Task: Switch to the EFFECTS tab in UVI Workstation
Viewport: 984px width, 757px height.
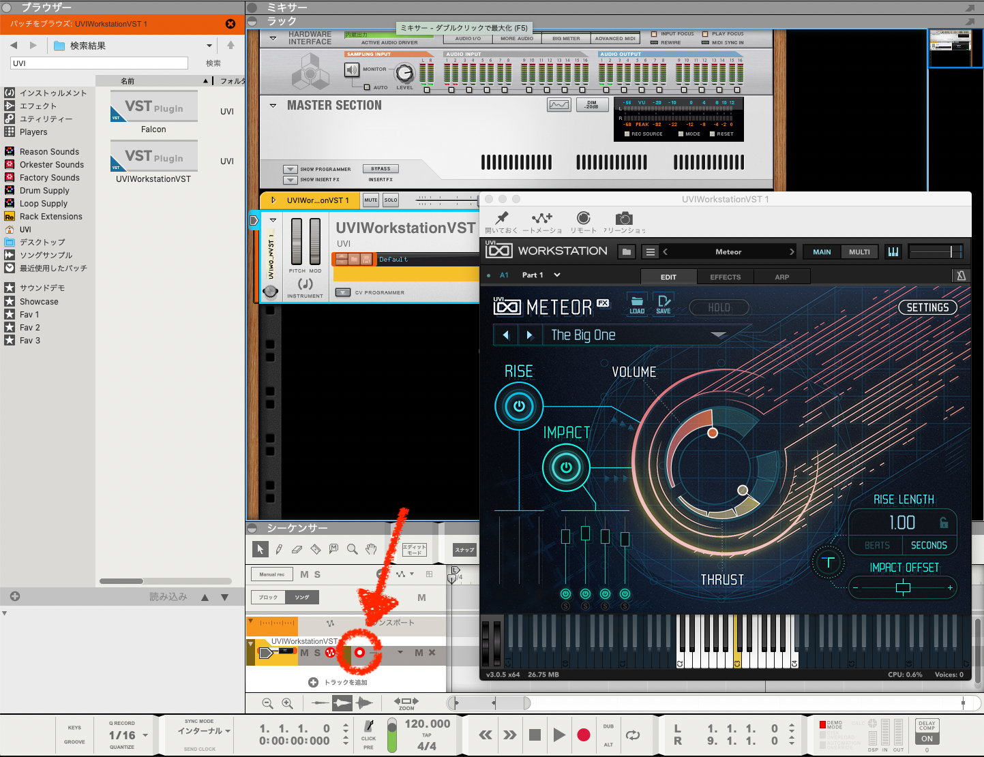Action: coord(725,277)
